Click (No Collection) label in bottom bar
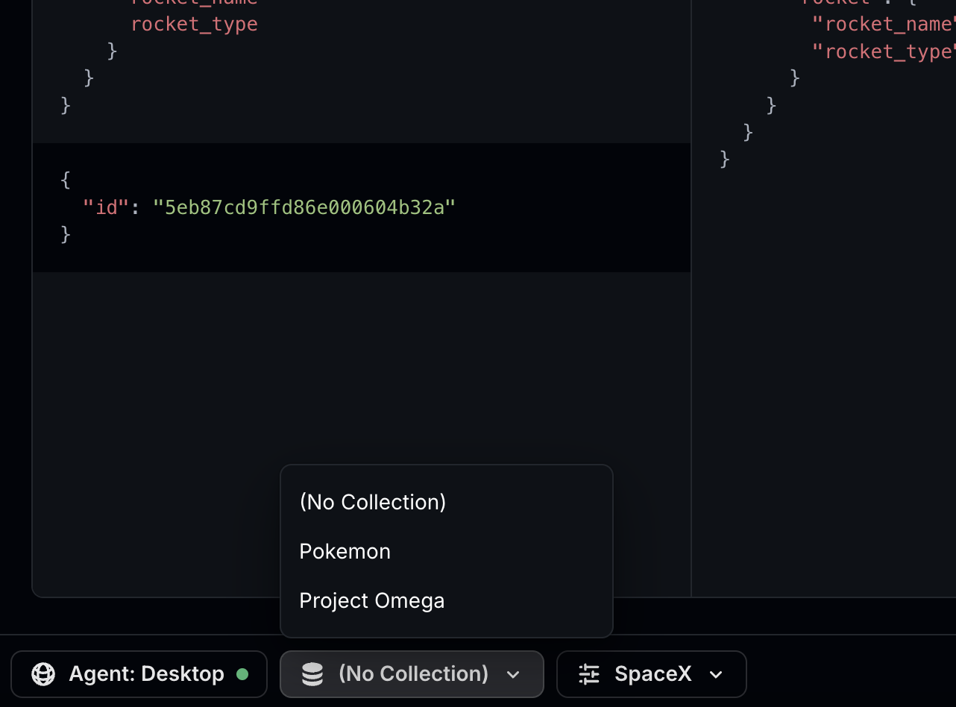The width and height of the screenshot is (956, 707). pos(413,674)
